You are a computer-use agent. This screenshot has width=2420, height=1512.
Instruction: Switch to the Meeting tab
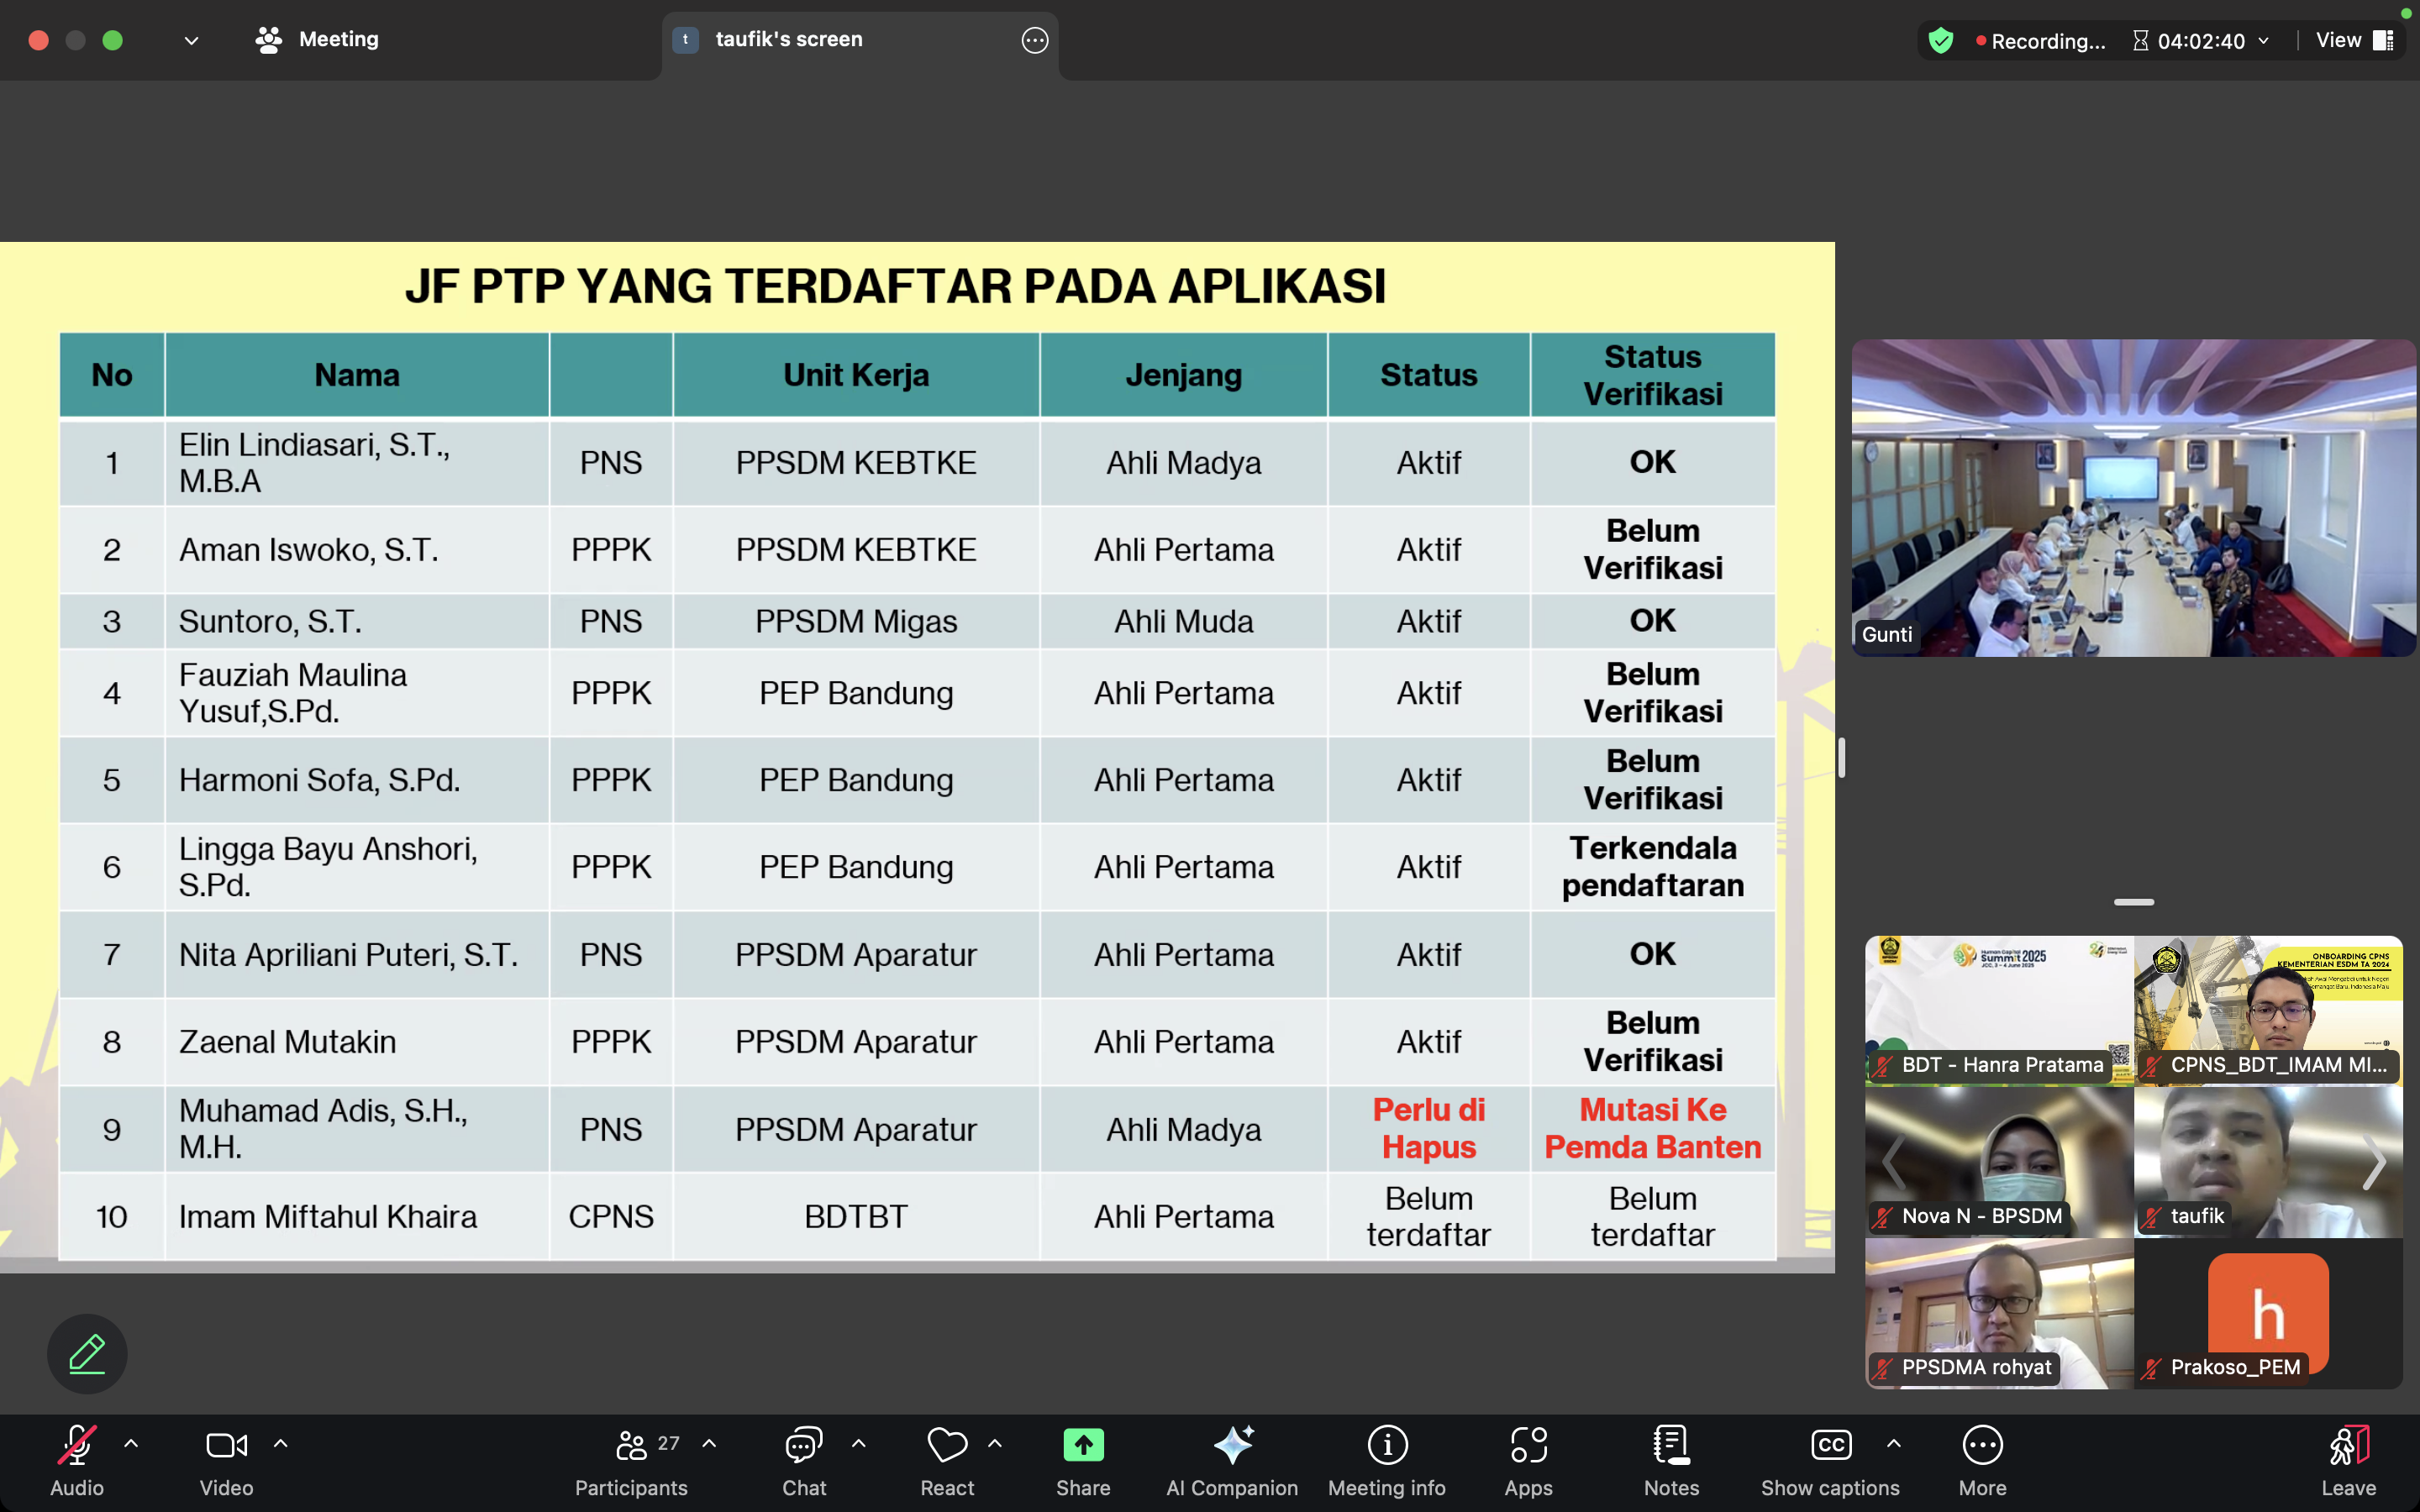pyautogui.click(x=319, y=39)
